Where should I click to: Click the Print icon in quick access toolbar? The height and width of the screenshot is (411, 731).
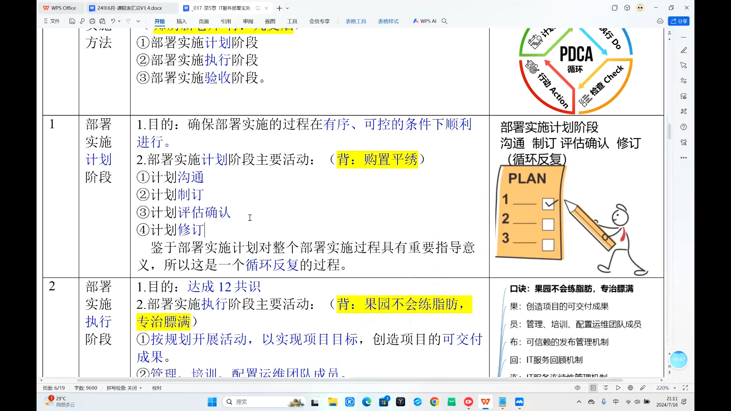[93, 21]
